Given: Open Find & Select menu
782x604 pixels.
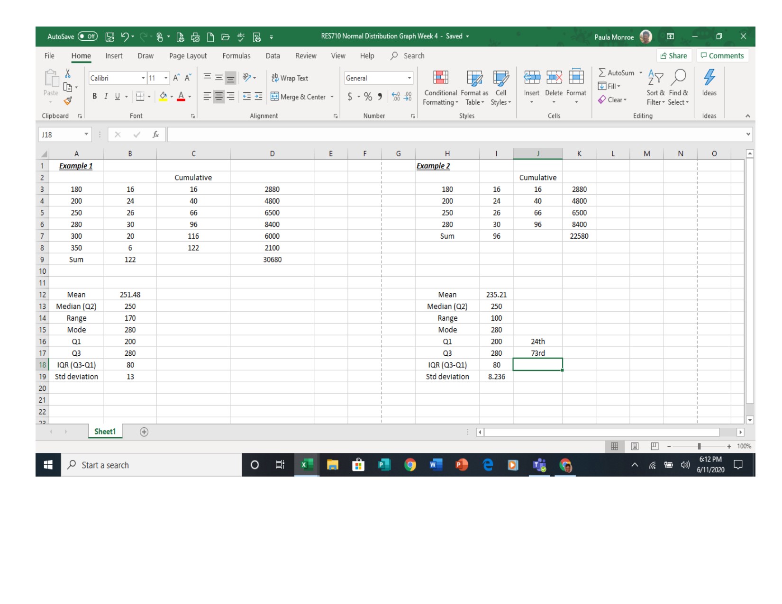Looking at the screenshot, I should pos(678,88).
